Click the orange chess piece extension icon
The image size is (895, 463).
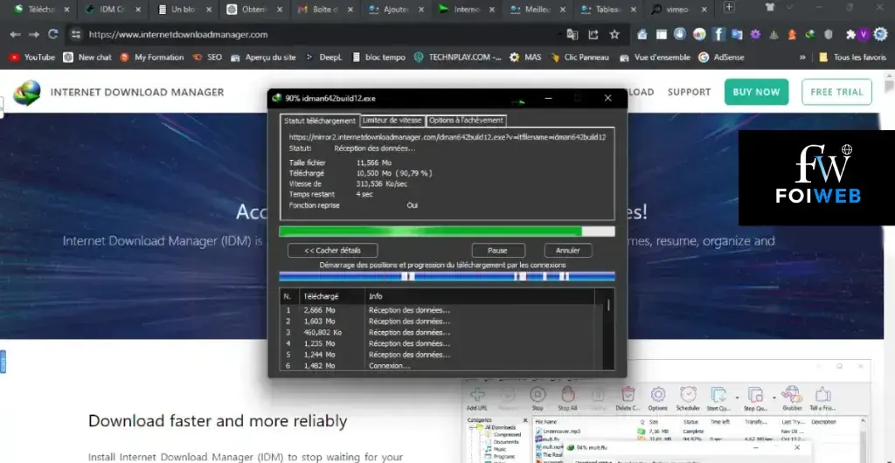[792, 35]
